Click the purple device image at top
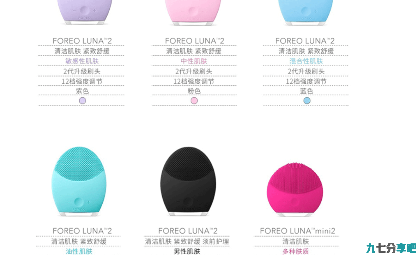 (85, 13)
